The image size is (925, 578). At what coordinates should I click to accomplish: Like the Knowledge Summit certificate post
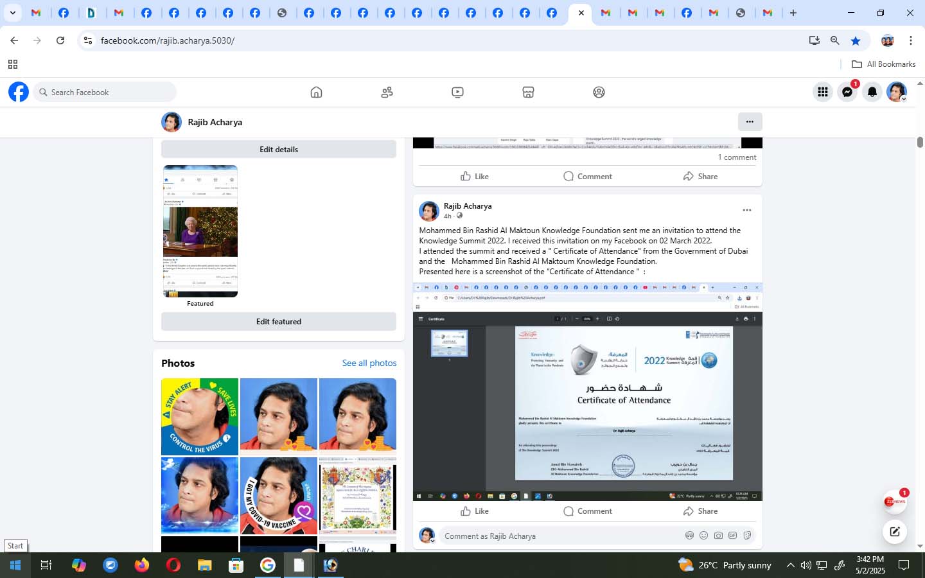click(x=475, y=511)
